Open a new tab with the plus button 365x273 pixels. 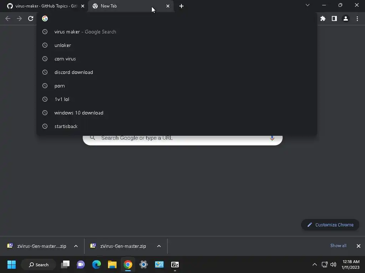point(181,6)
